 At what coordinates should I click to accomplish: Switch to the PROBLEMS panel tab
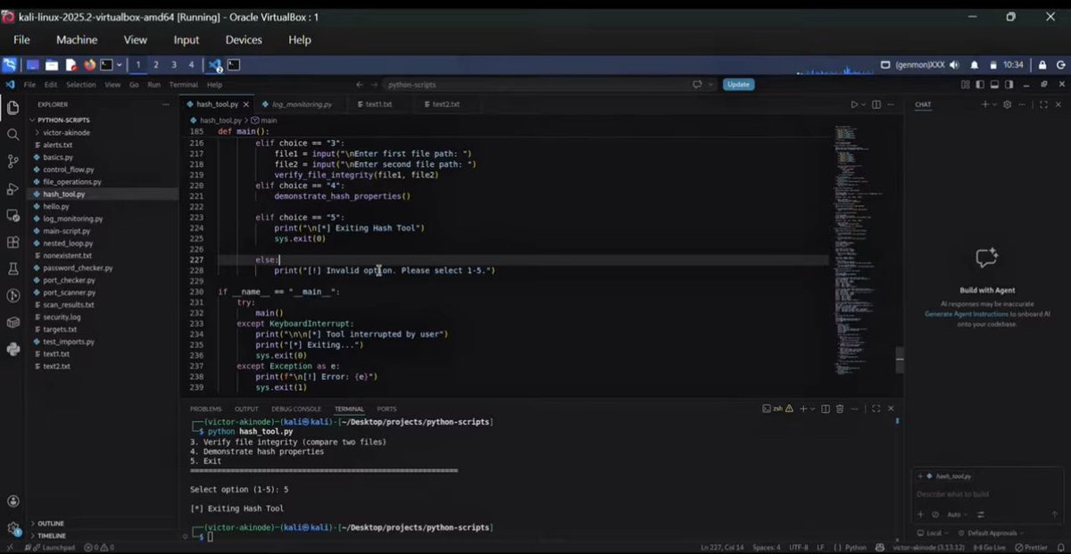205,409
